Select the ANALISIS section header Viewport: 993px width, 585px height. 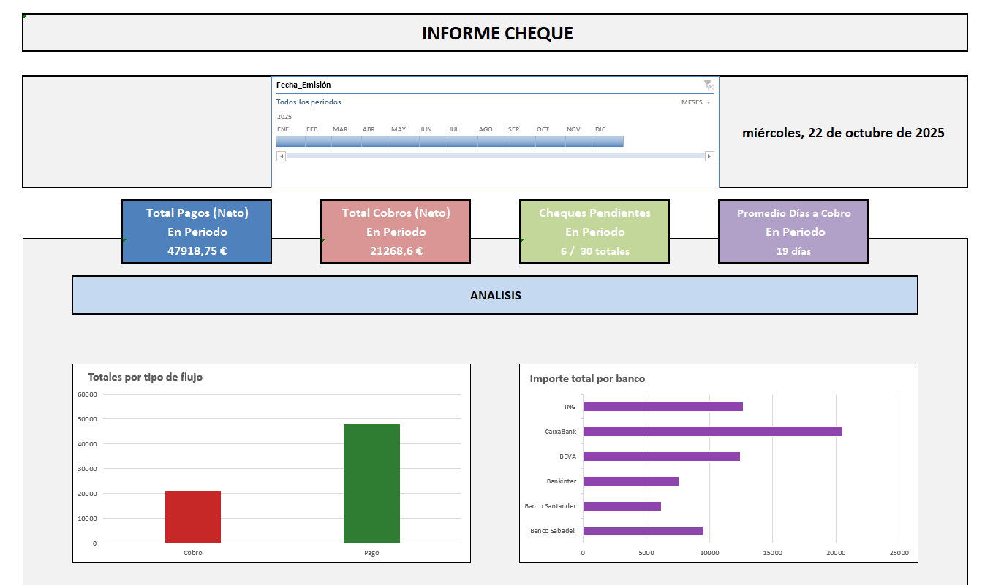(x=494, y=295)
